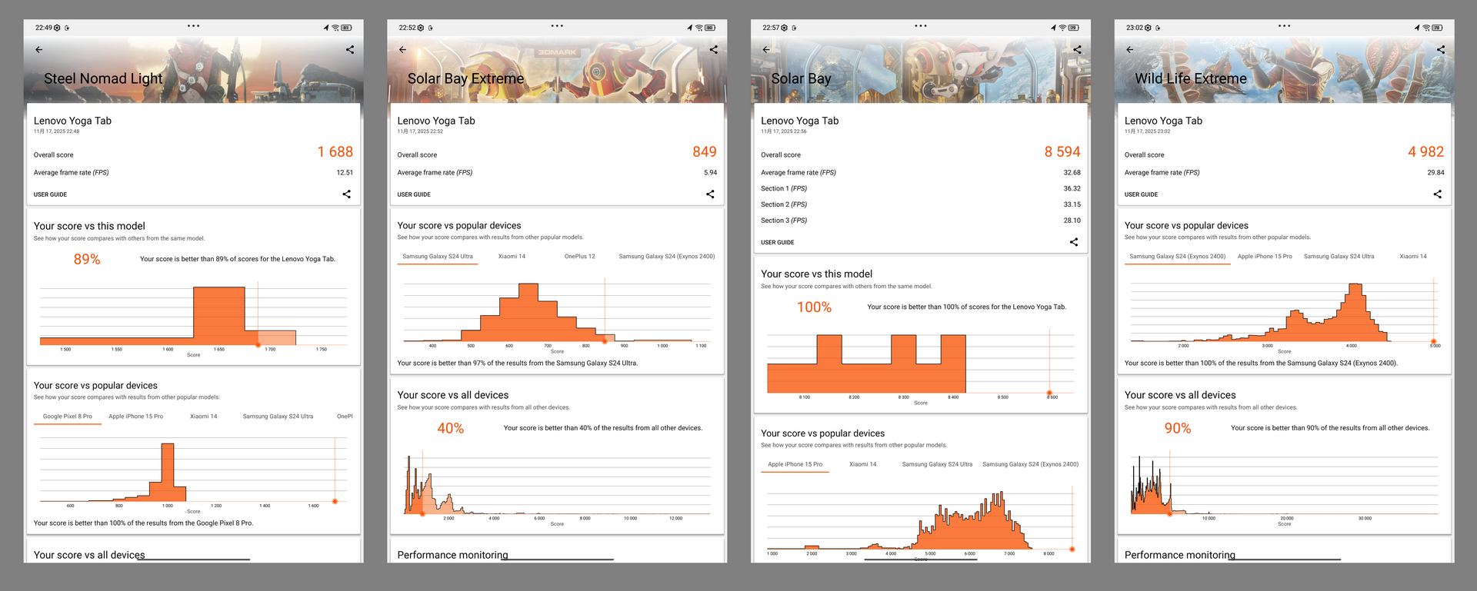Select Xiaomi 14 tab in Wild Life Extreme

pos(1413,257)
